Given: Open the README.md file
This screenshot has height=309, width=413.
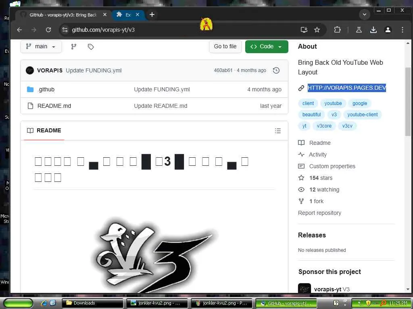Looking at the screenshot, I should (x=54, y=106).
